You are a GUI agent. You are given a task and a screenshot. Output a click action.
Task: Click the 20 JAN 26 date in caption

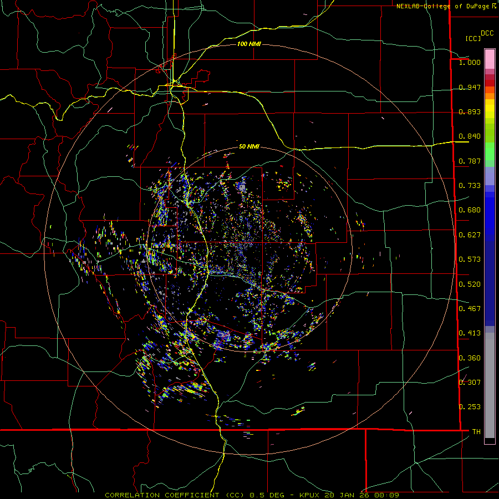coord(348,495)
